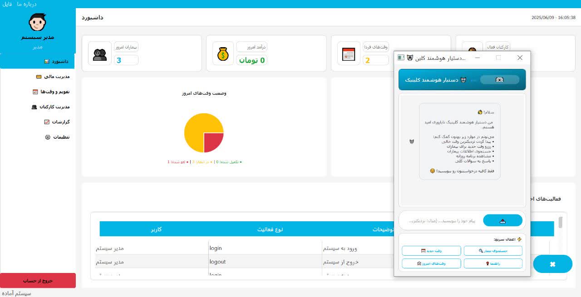Click the وقت جدید quick action button
This screenshot has height=297, width=581.
pyautogui.click(x=431, y=251)
